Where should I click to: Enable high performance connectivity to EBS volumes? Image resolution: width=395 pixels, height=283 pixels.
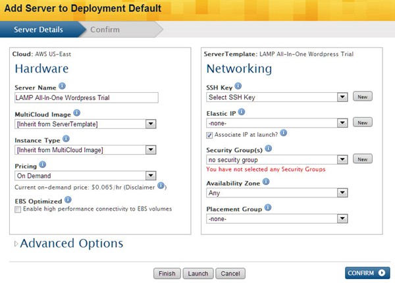click(x=18, y=209)
